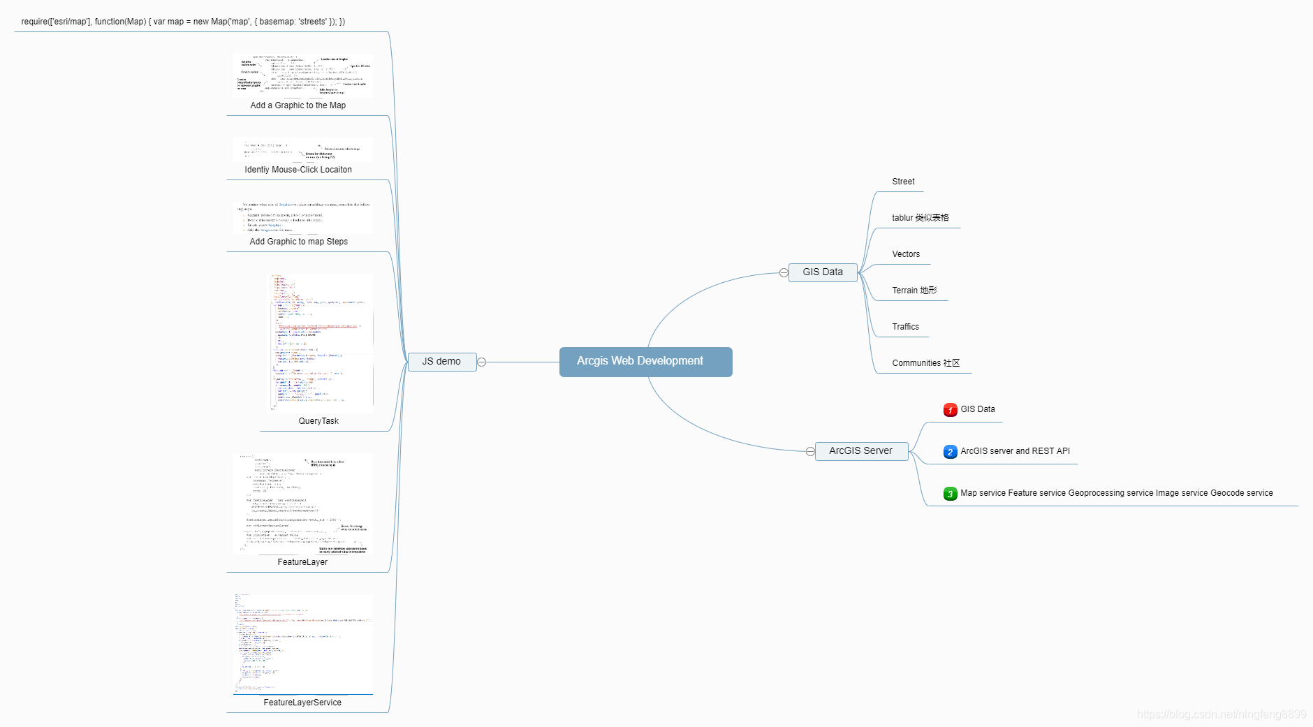Select the require esri/map code topic

point(183,22)
